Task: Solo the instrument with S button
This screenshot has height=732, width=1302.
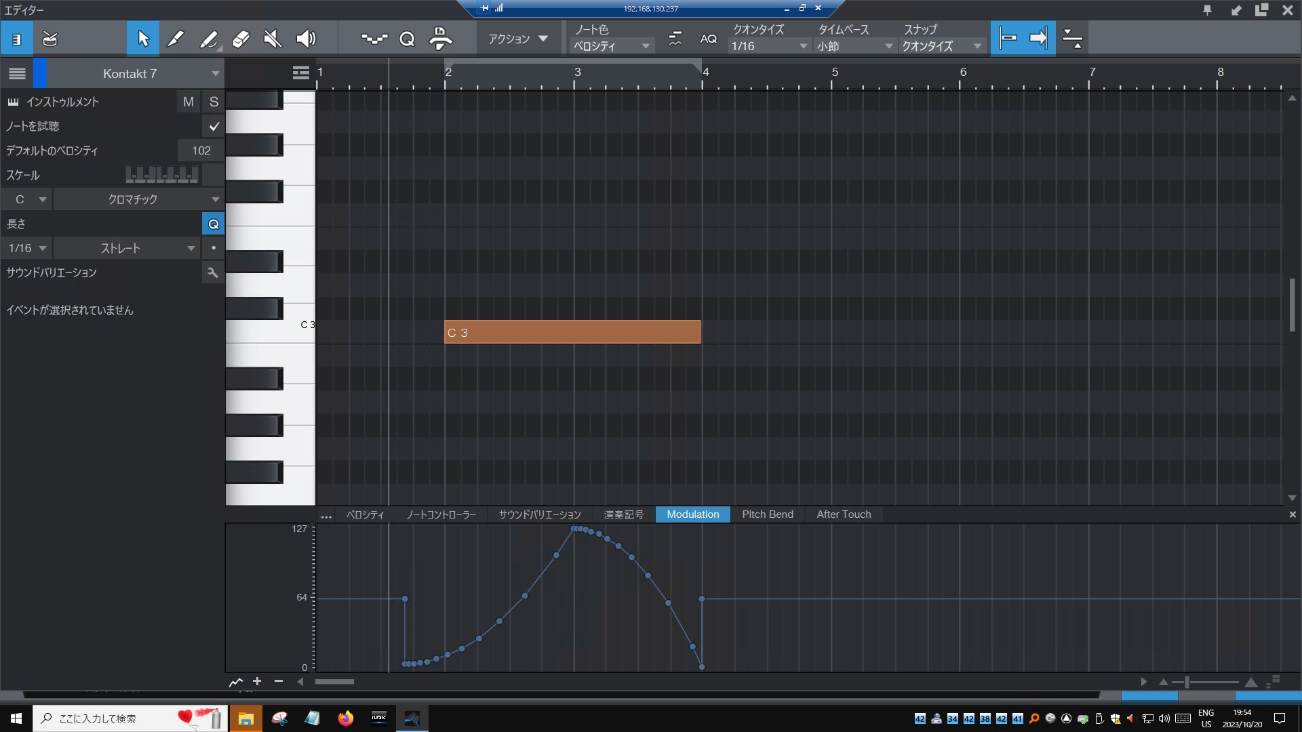Action: [x=214, y=102]
